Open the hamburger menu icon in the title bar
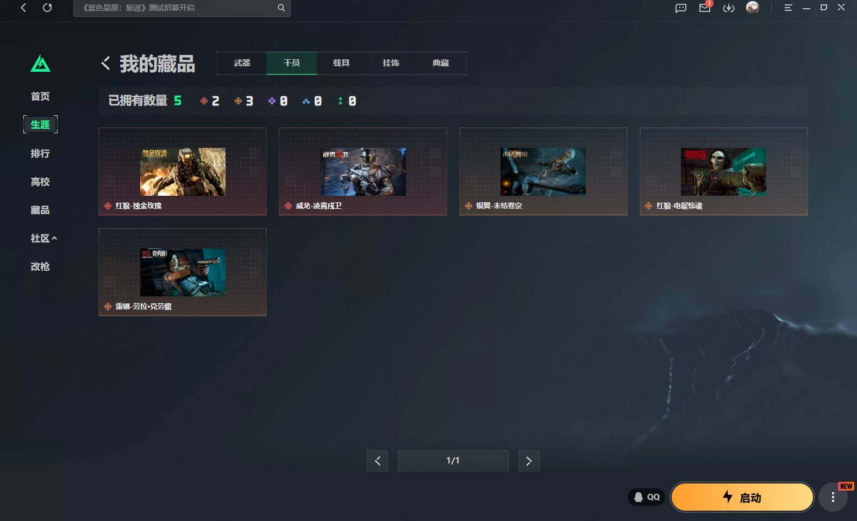 click(788, 8)
